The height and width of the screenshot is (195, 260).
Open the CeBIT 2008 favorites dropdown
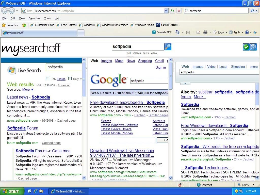[x=179, y=25]
